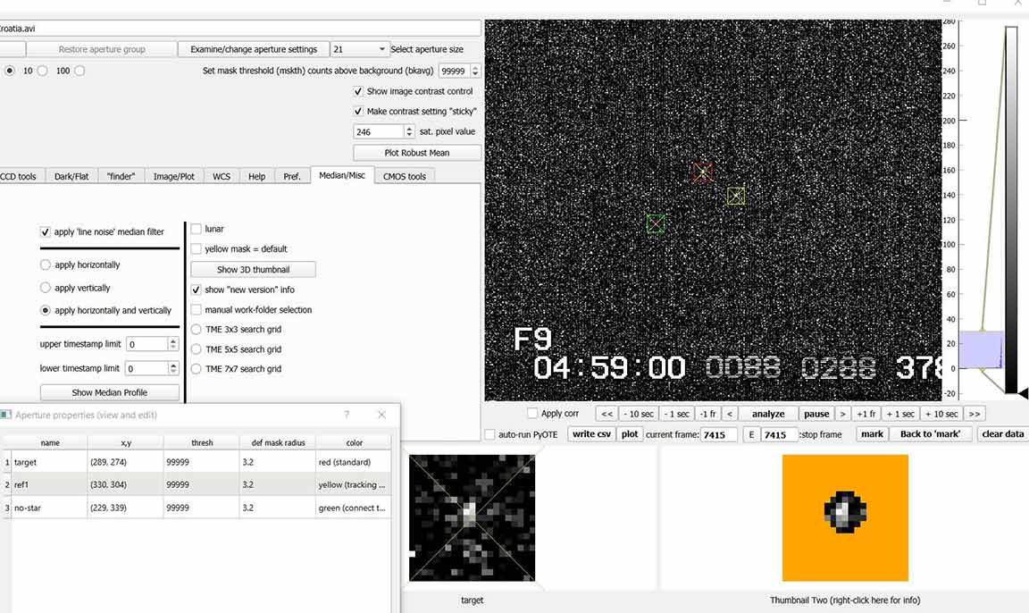The image size is (1029, 613).
Task: Select the 'apply vertically' radio option
Action: [46, 288]
